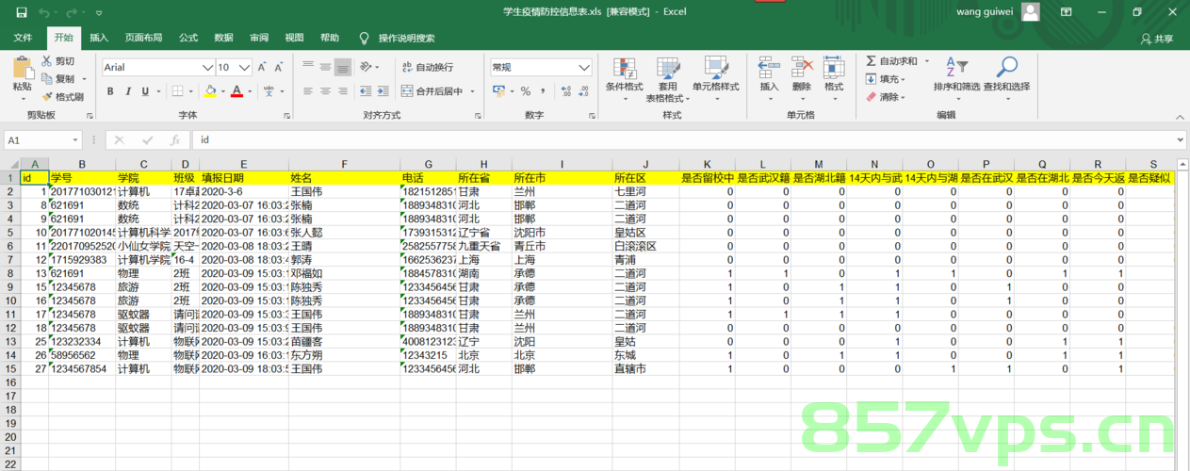Switch to the 插入 (Insert) tab

click(x=99, y=39)
